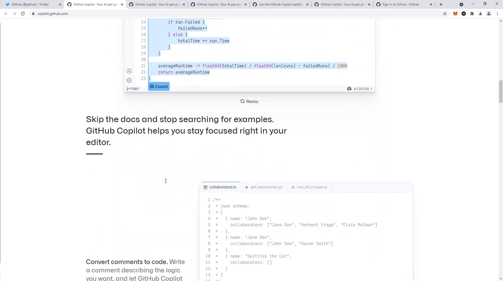The image size is (503, 281).
Task: Switch to get_repositories.py tab
Action: pyautogui.click(x=264, y=187)
